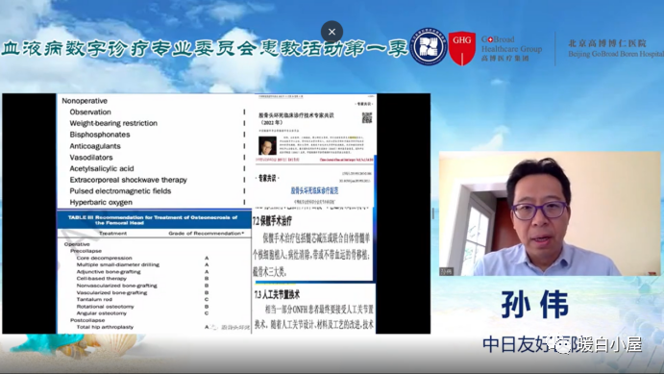The height and width of the screenshot is (374, 664).
Task: Close the video overlay with the X button
Action: click(332, 32)
